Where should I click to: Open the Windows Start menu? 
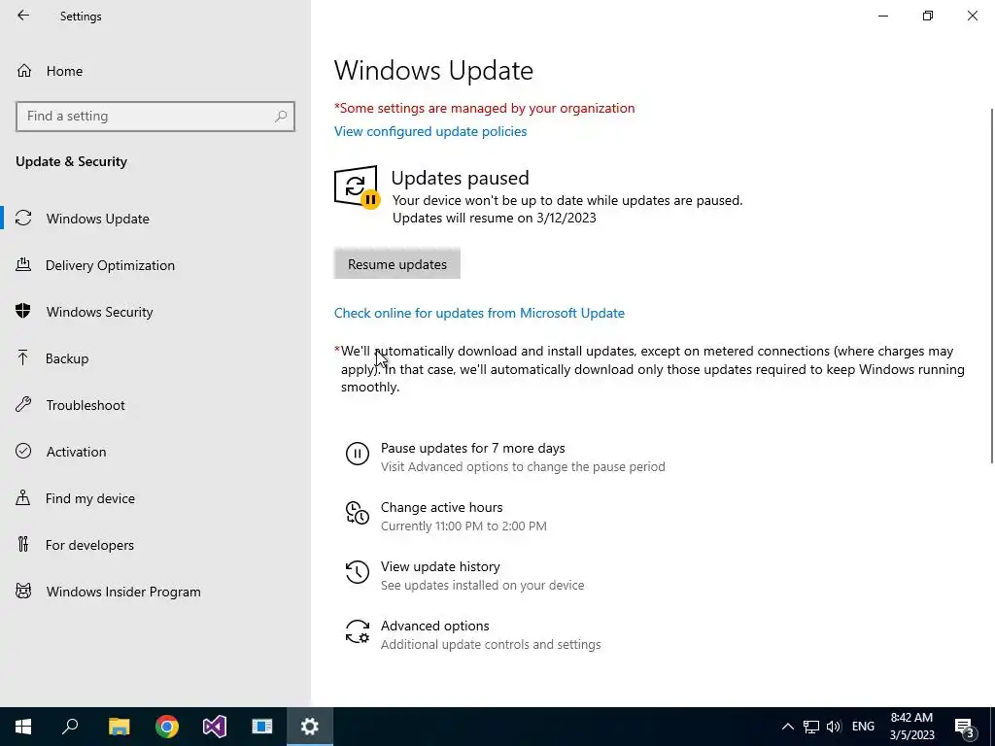click(23, 727)
